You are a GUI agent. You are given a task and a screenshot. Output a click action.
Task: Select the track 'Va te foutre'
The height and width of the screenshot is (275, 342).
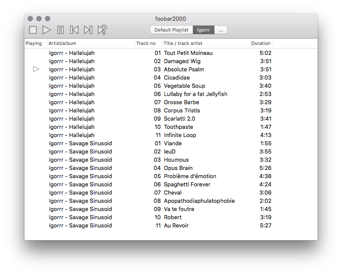pos(179,209)
